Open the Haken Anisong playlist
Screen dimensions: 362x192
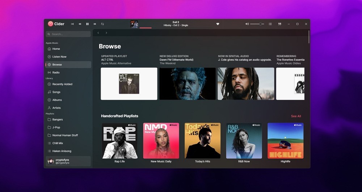68,151
